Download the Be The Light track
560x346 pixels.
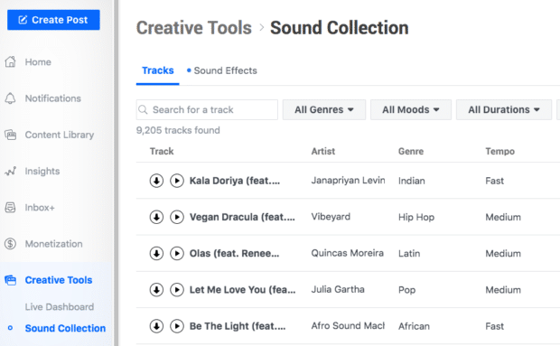(156, 326)
